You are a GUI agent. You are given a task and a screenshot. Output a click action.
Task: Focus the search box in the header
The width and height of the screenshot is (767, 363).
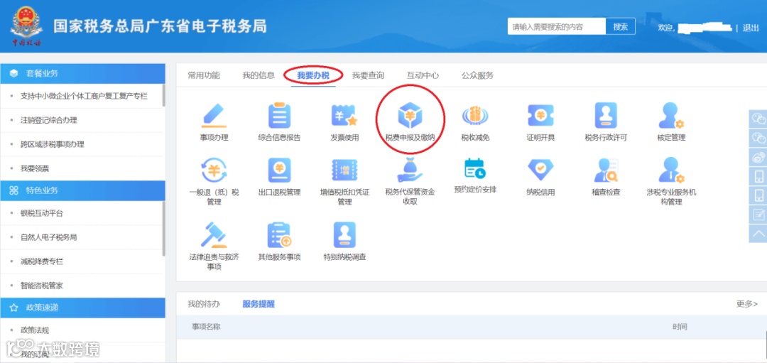pyautogui.click(x=557, y=27)
